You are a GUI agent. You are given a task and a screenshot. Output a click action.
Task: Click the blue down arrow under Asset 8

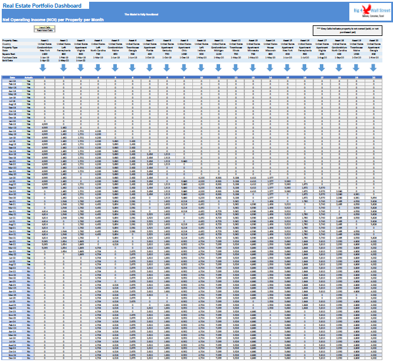click(x=166, y=68)
